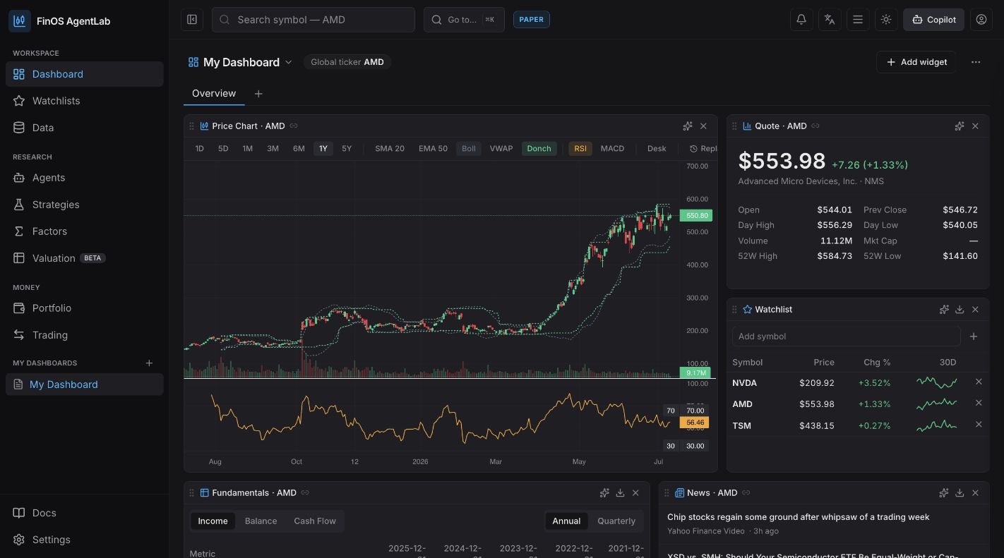Remove NVDA from the watchlist
Screen dimensions: 1004x558
click(979, 382)
